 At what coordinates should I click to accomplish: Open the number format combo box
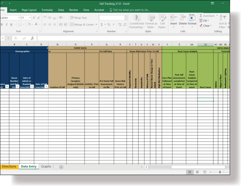113,18
